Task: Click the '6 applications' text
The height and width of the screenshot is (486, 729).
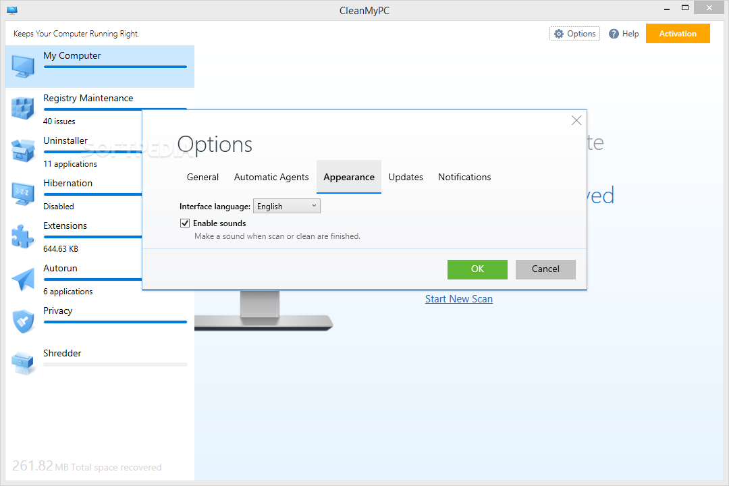Action: point(68,292)
